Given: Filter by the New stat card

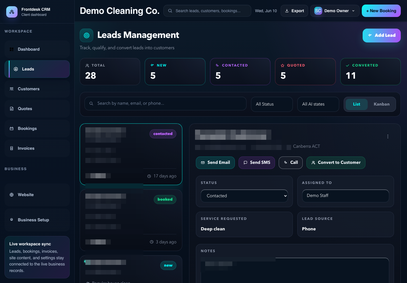Looking at the screenshot, I should tap(175, 72).
